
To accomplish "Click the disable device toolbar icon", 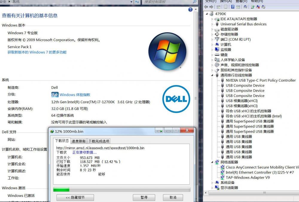I will 263,7.
